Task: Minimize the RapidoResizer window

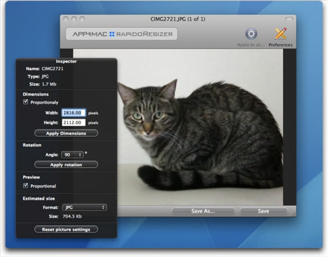Action: coord(74,19)
